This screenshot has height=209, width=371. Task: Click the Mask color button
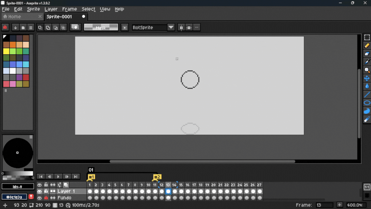coord(101,27)
